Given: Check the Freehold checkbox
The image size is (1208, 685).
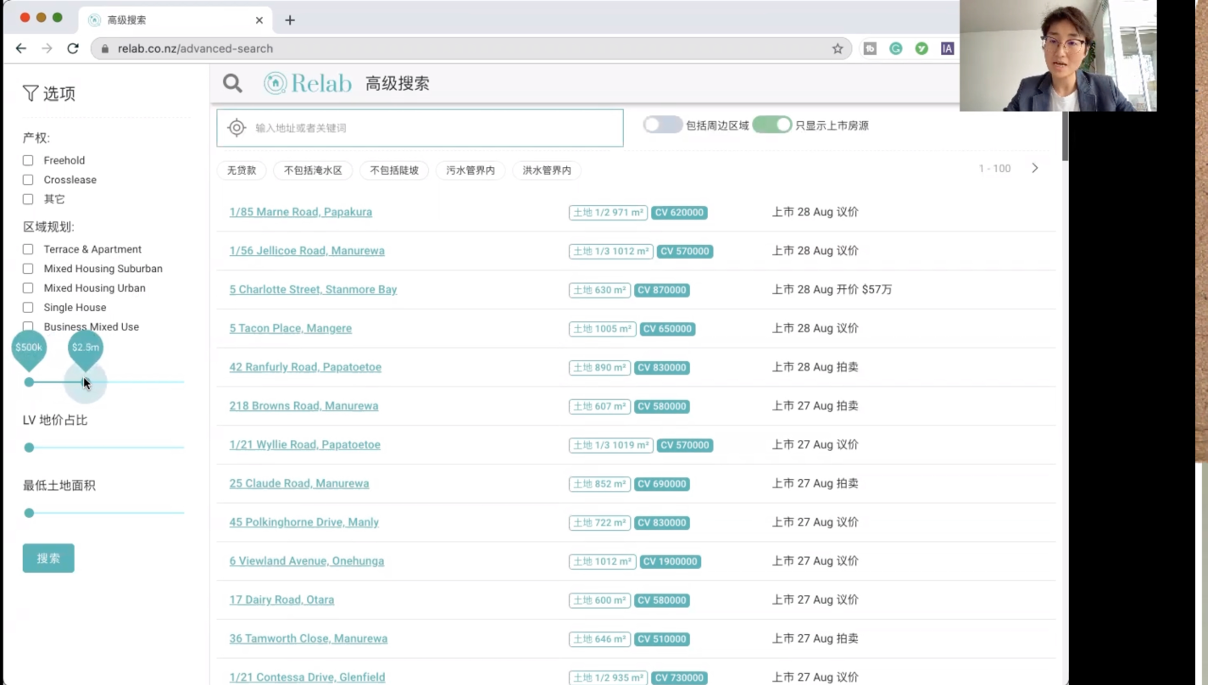Looking at the screenshot, I should 28,160.
